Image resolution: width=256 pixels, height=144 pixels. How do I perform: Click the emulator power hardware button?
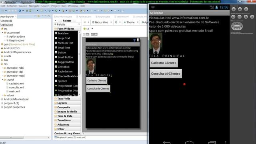[x=246, y=9]
